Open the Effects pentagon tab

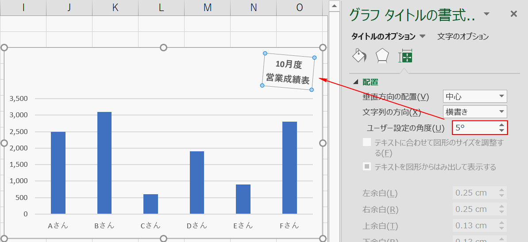tap(382, 56)
